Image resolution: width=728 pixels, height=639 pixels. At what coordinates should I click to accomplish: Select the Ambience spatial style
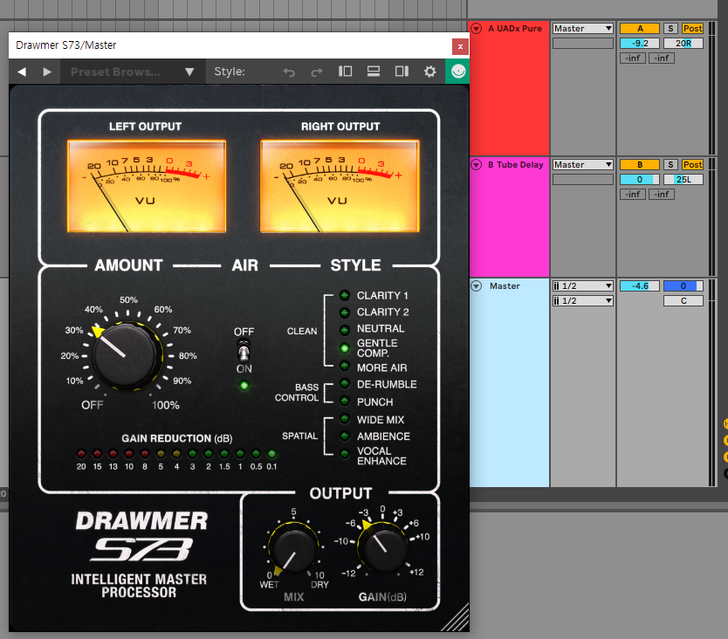pos(345,436)
